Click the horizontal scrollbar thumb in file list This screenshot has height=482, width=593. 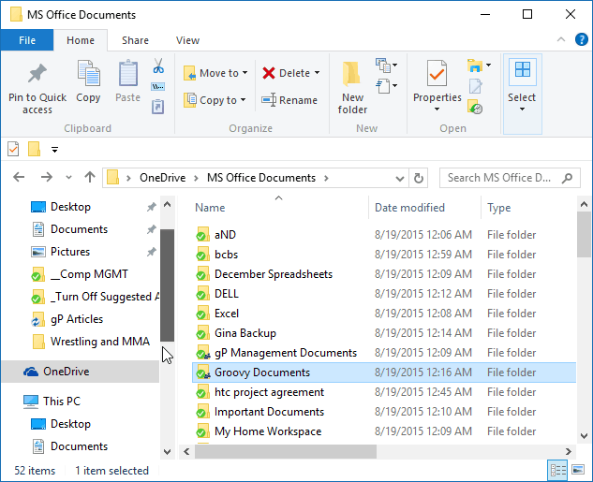(286, 451)
